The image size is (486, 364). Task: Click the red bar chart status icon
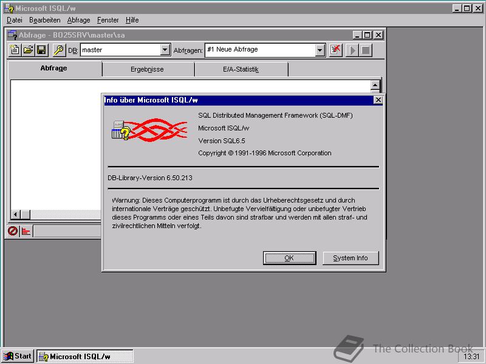26,231
